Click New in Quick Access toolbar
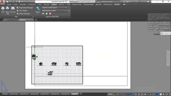This screenshot has width=171, height=96. coord(7,2)
